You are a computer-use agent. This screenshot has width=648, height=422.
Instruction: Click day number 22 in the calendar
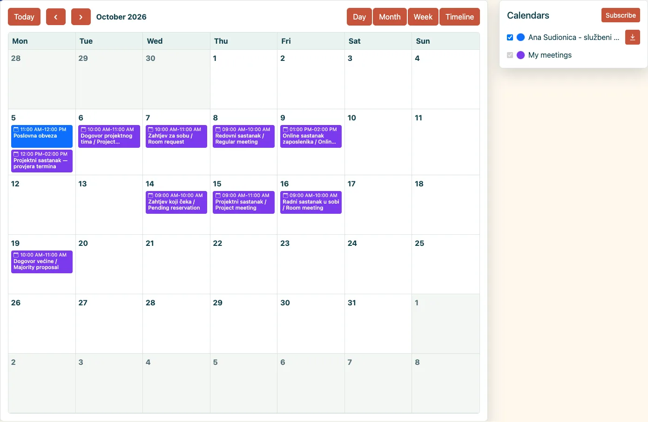click(217, 243)
